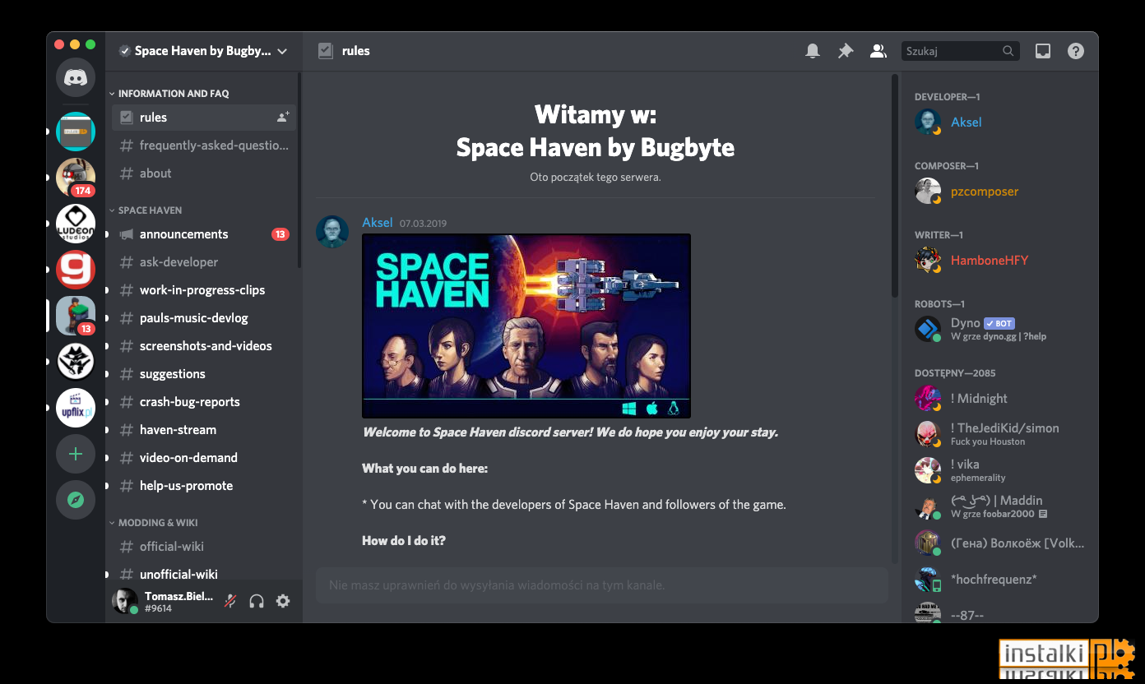The height and width of the screenshot is (684, 1145).
Task: Open the server icon with 174 badge
Action: click(x=76, y=178)
